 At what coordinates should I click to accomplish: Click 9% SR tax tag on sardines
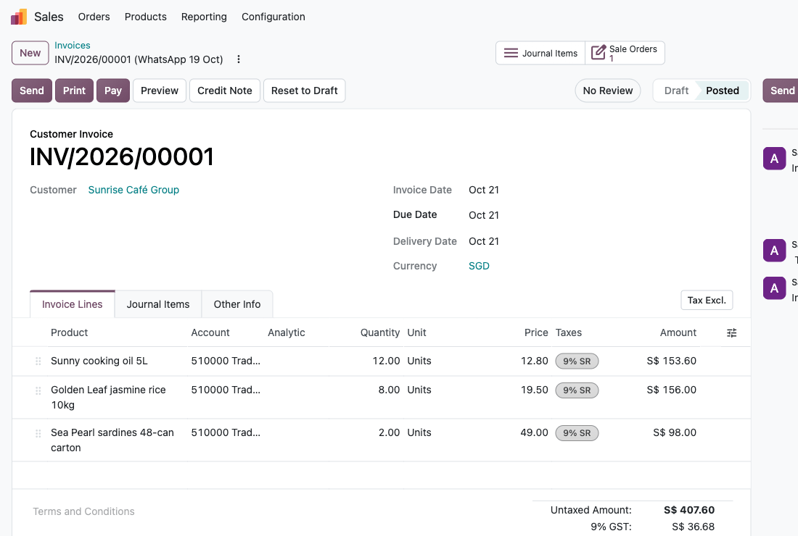577,433
